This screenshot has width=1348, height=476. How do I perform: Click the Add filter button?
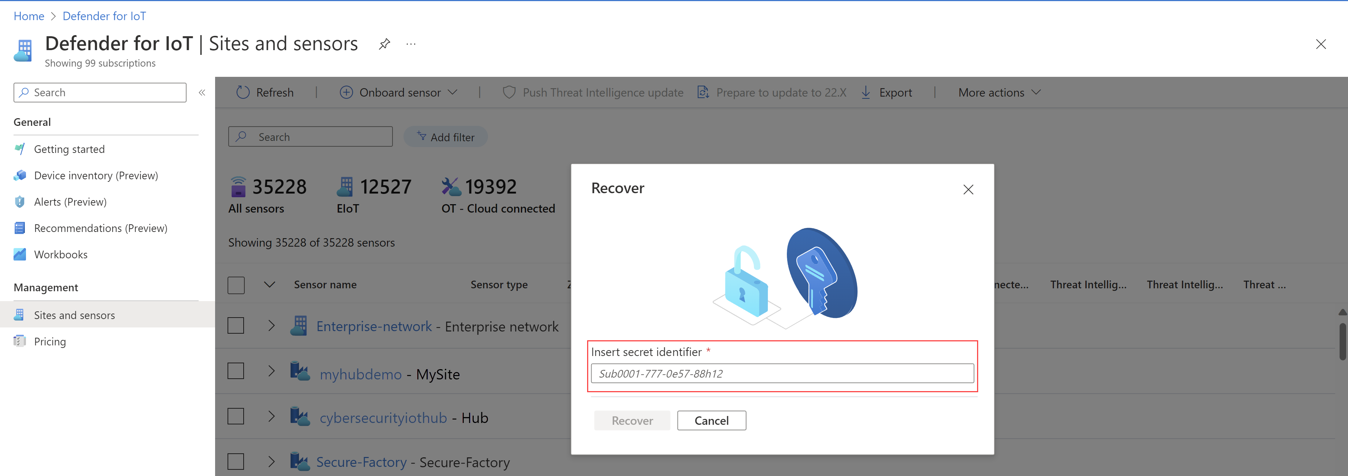[x=447, y=136]
